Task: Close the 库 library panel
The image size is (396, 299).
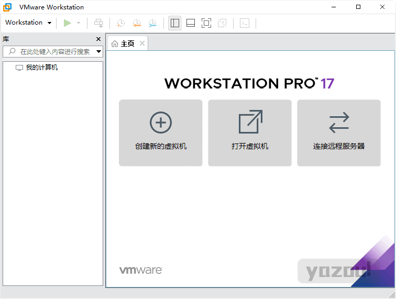Action: pos(98,39)
